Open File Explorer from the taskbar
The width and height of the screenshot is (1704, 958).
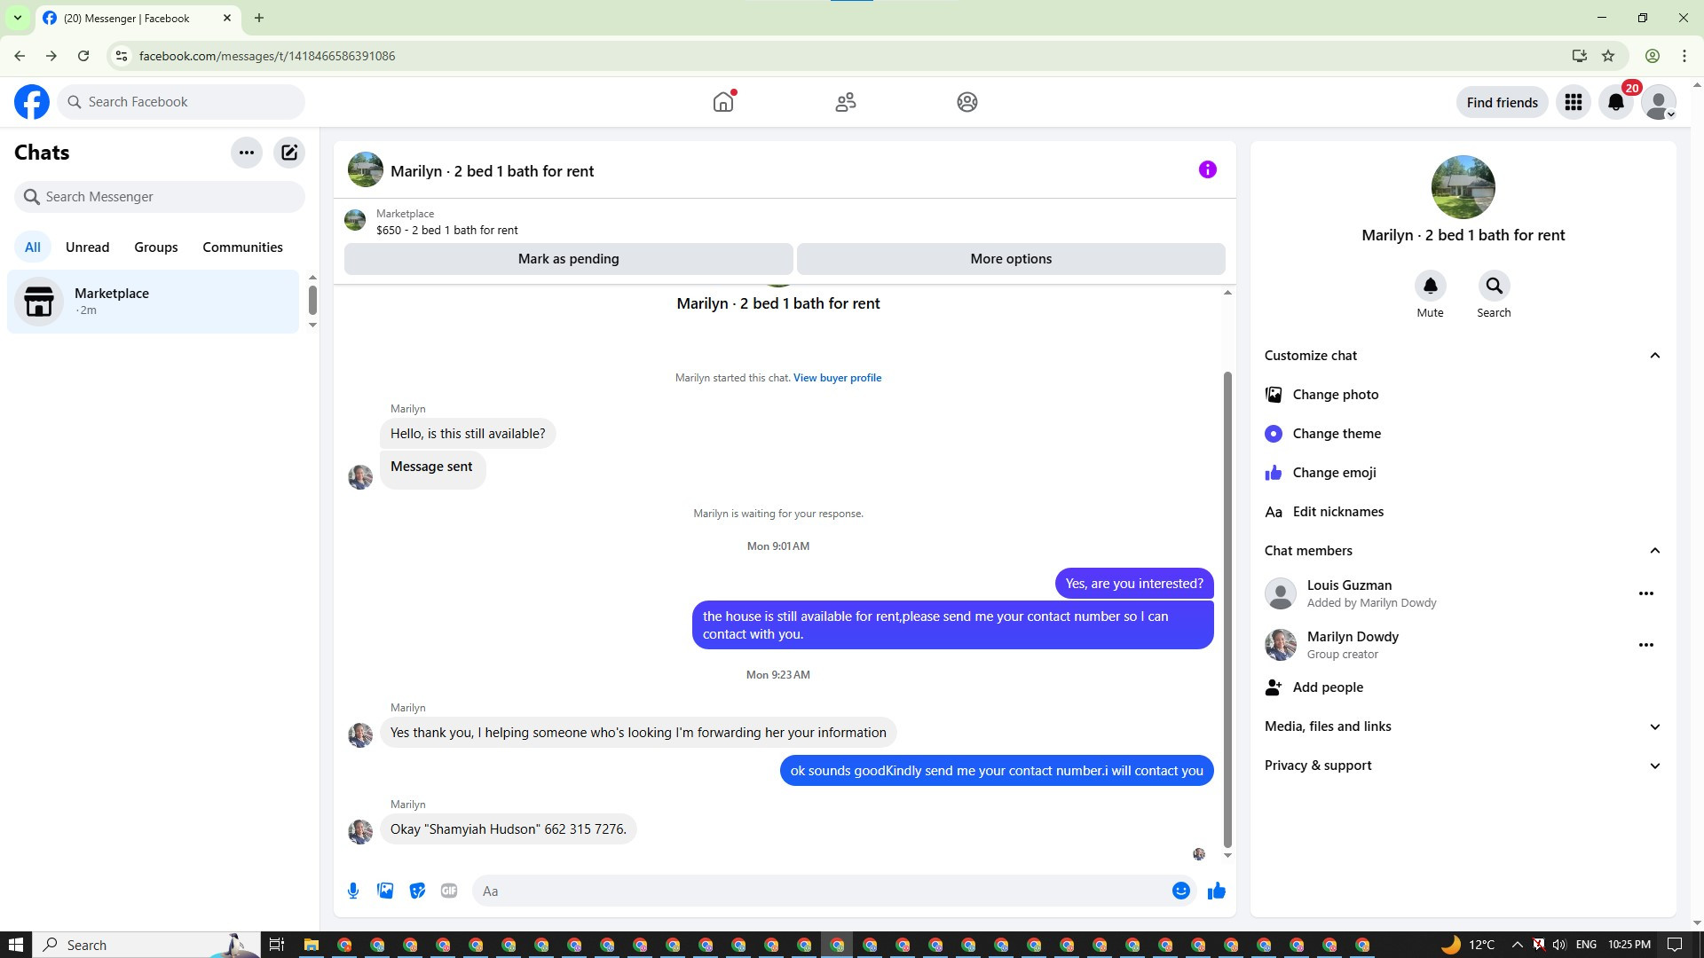tap(311, 945)
